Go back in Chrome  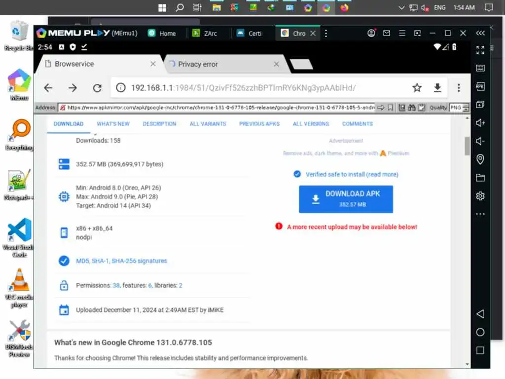(48, 88)
